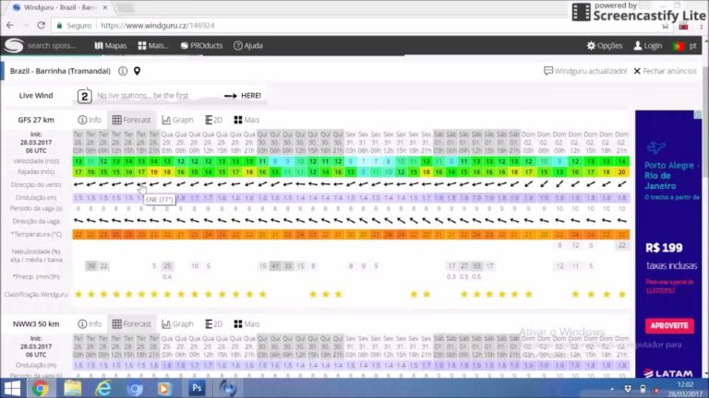This screenshot has width=709, height=398.
Task: Click first Classificação Windguru star
Action: coord(78,294)
